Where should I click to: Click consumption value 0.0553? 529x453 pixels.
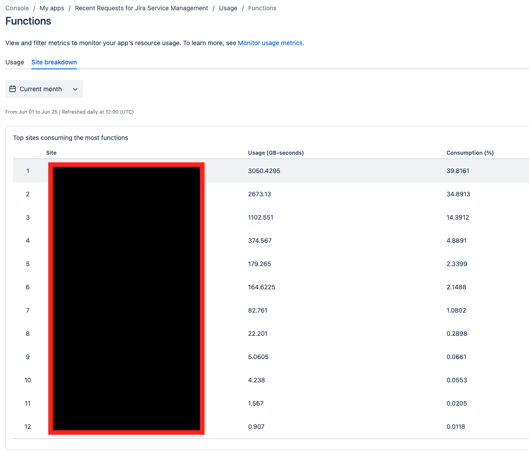coord(457,380)
